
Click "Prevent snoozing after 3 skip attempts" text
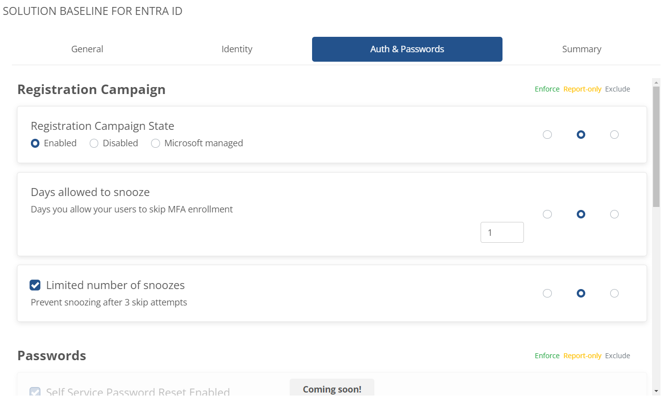click(x=109, y=302)
